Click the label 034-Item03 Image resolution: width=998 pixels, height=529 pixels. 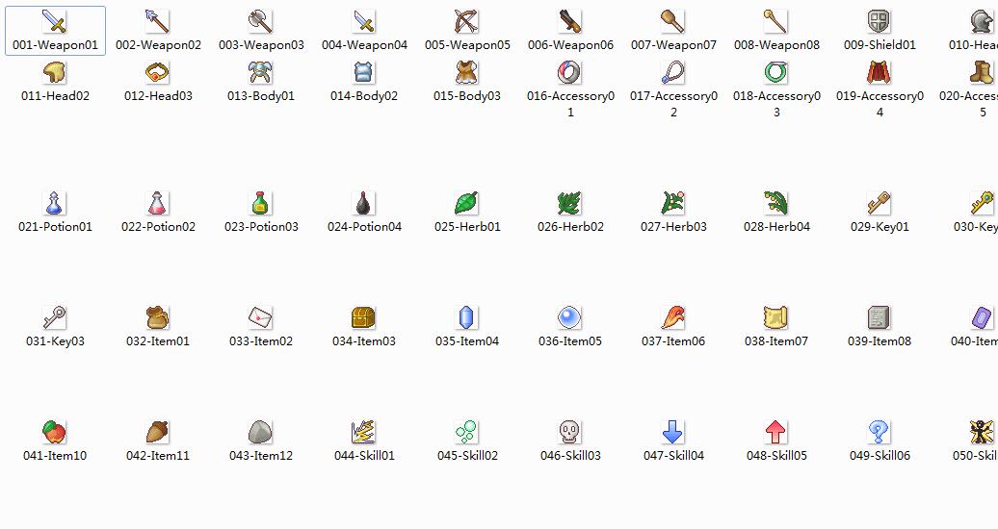click(x=364, y=341)
